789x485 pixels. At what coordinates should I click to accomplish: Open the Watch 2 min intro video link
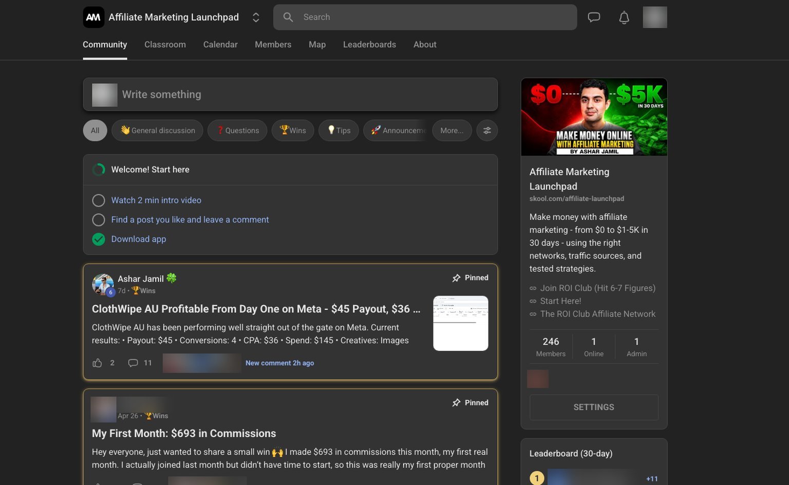tap(156, 200)
